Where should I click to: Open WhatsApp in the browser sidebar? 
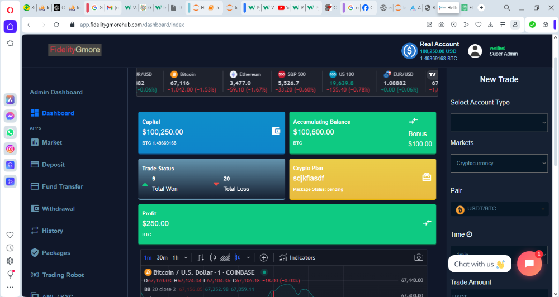[x=10, y=132]
